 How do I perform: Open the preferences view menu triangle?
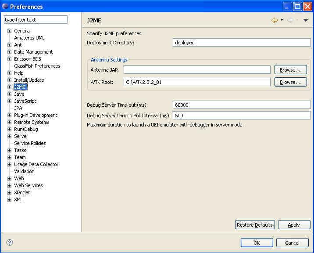pos(306,20)
